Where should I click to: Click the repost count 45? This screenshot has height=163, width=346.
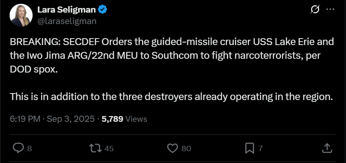109,148
